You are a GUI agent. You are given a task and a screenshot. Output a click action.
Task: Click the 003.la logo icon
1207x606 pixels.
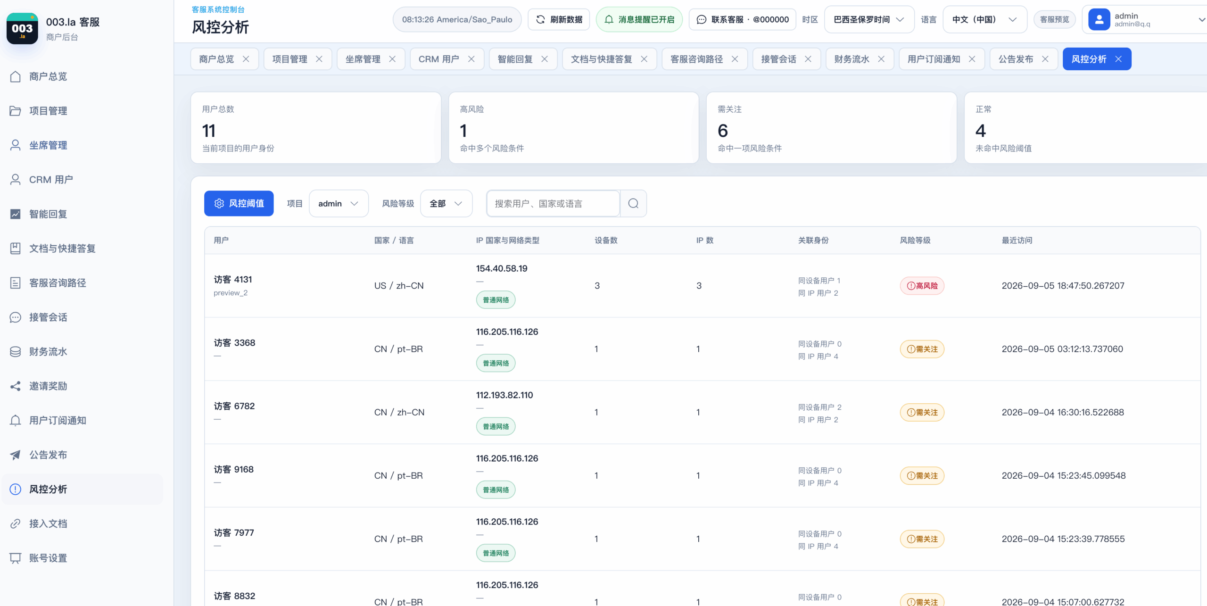point(22,29)
